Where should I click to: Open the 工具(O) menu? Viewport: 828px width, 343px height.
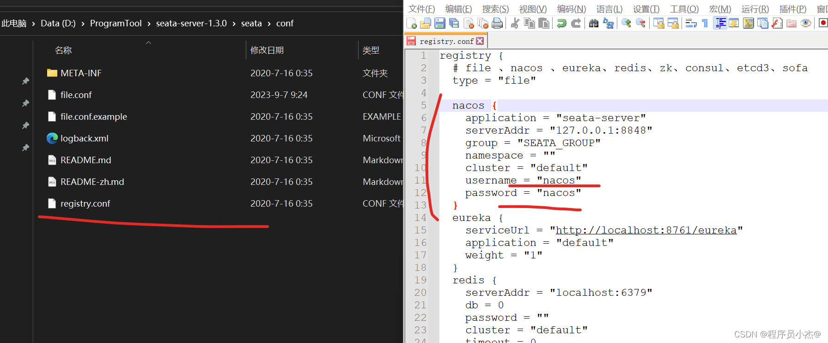(684, 9)
